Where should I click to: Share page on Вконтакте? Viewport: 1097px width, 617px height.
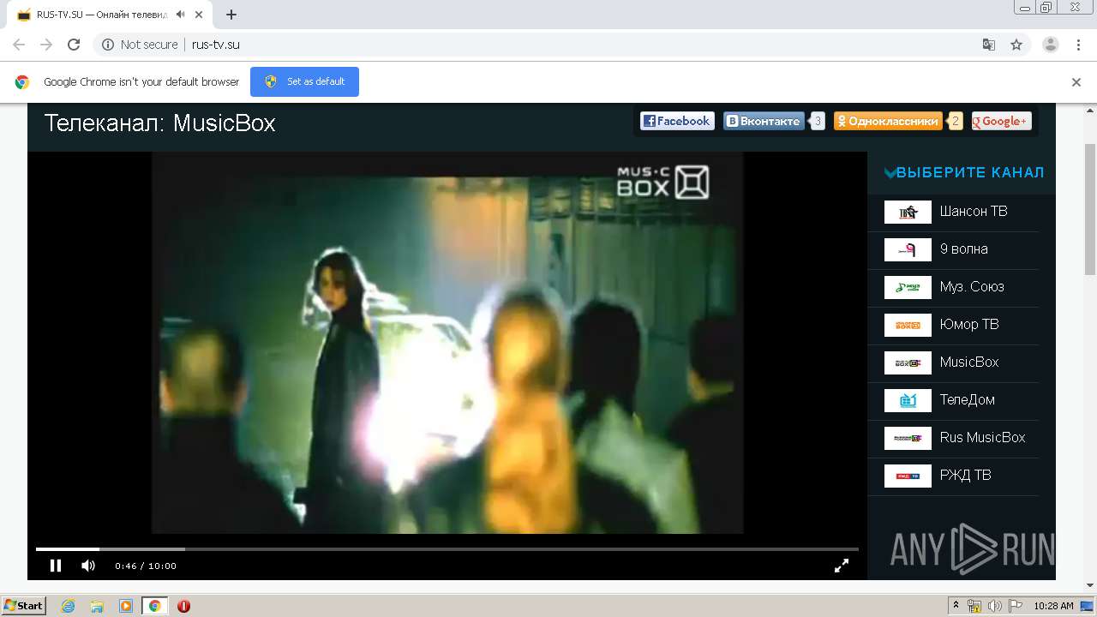tap(764, 122)
